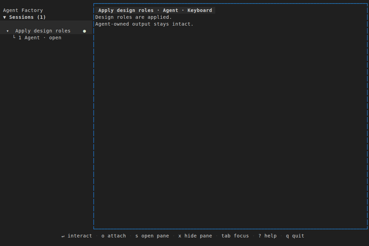Click the Sessions (1) heading

click(x=27, y=17)
